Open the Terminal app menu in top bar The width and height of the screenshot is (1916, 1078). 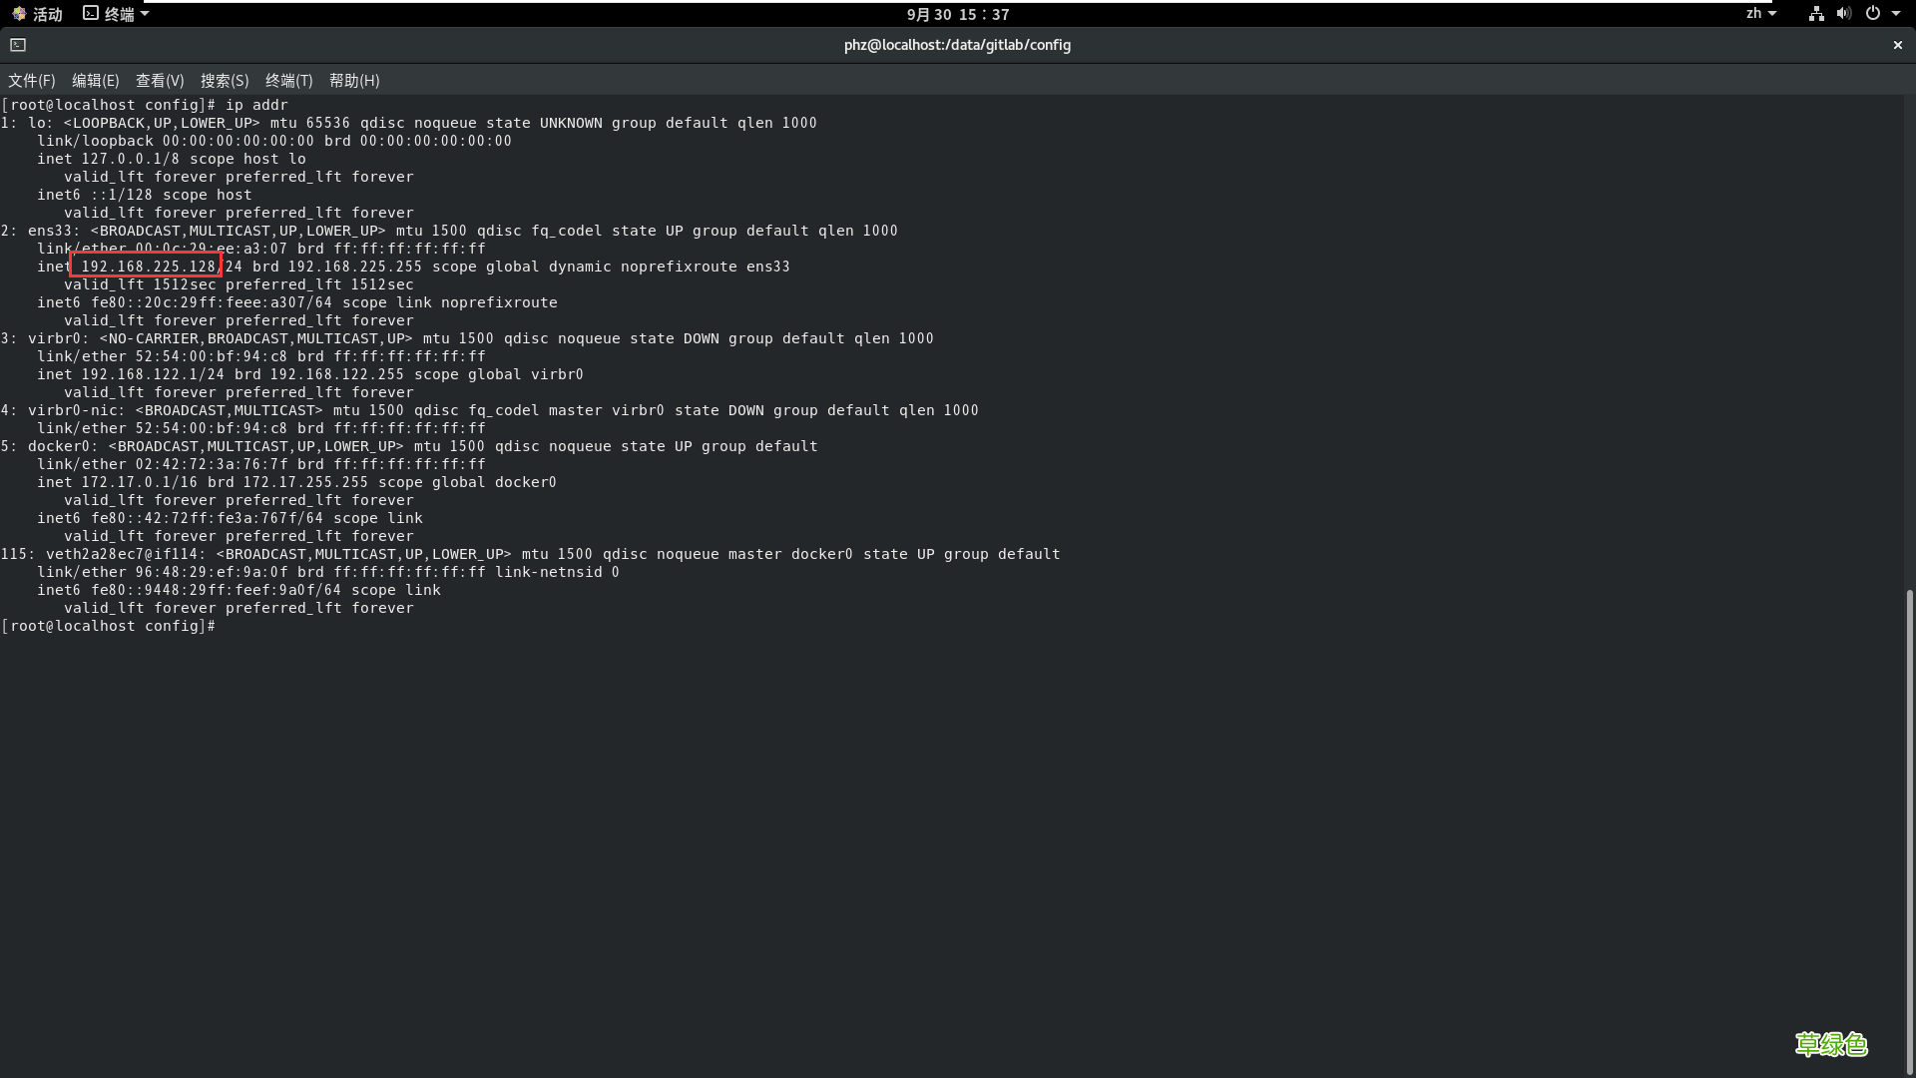pos(116,14)
